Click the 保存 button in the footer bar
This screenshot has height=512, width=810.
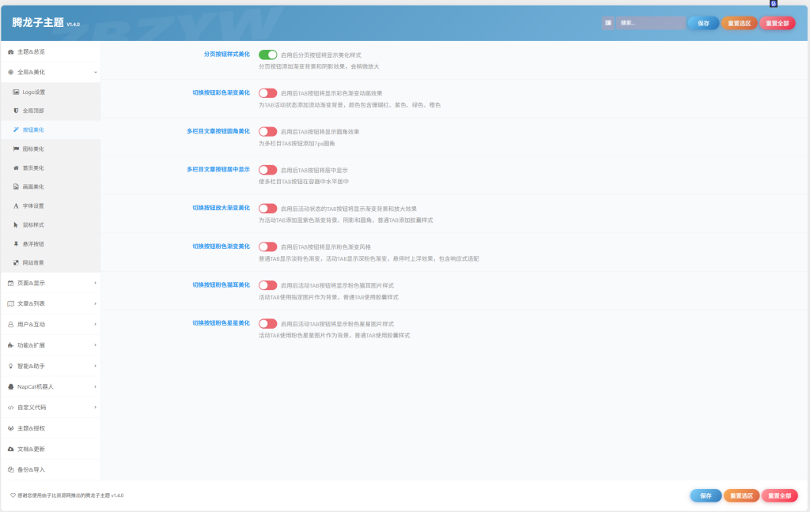[706, 495]
